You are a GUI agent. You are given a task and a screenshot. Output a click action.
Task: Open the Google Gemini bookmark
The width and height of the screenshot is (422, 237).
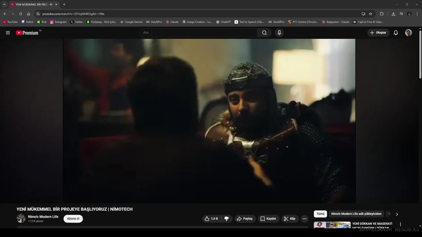(x=131, y=22)
